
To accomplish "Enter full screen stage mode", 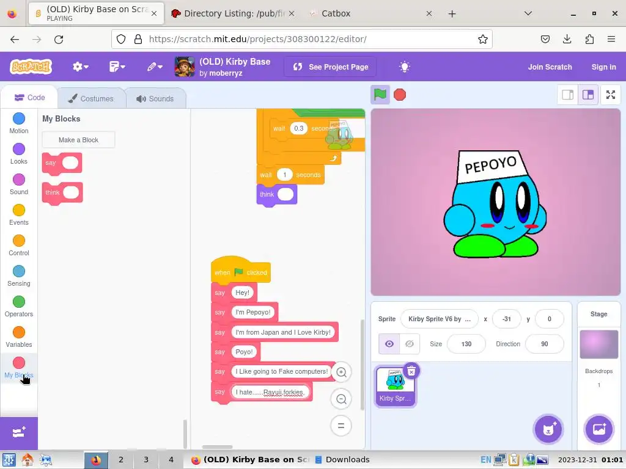I will 611,95.
